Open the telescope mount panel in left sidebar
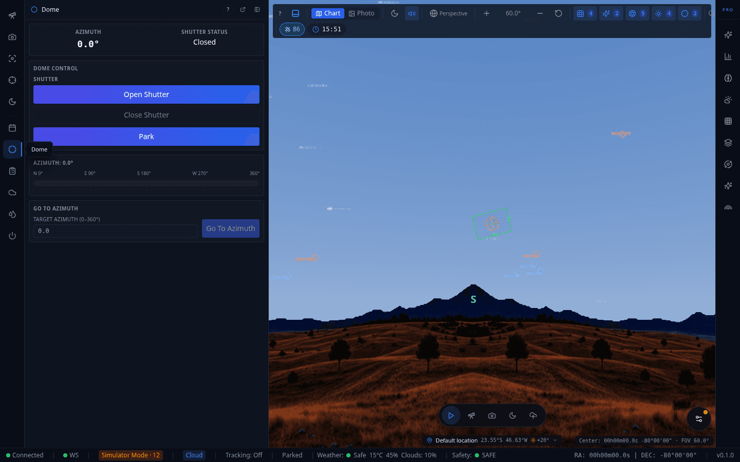The width and height of the screenshot is (740, 462). (x=12, y=15)
